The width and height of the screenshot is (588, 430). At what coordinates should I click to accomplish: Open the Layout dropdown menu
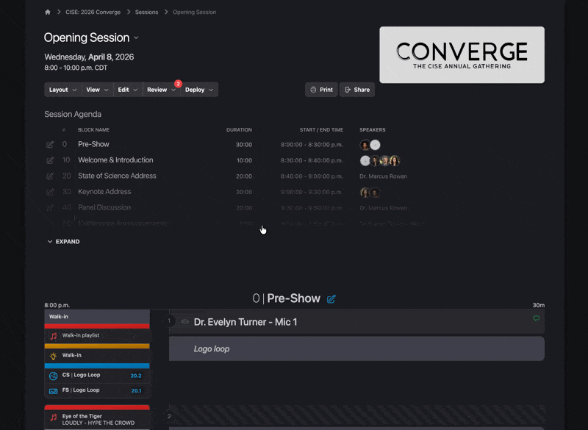(62, 90)
